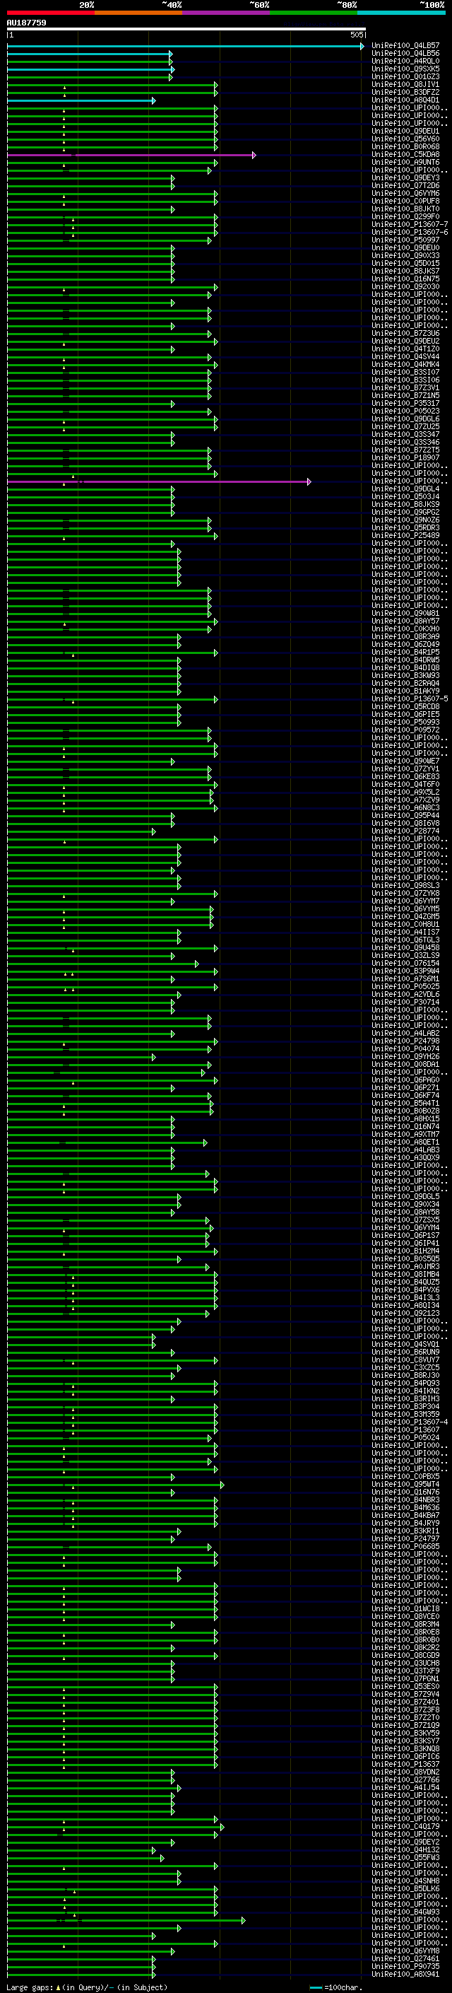Image resolution: width=452 pixels, height=1993 pixels.
Task: Select label UniRef100_Q92123
Action: point(405,1313)
